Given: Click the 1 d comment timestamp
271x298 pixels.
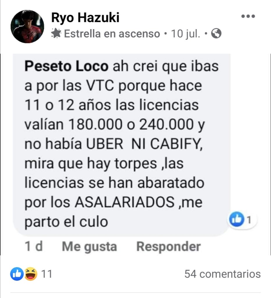Looking at the screenshot, I should pyautogui.click(x=34, y=246).
